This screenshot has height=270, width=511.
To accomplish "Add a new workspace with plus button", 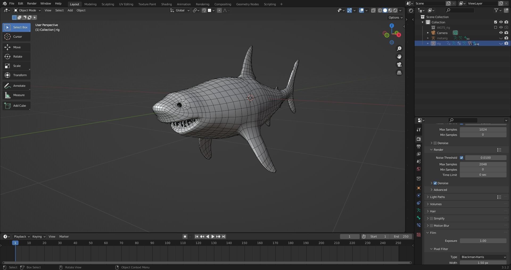I will click(281, 4).
